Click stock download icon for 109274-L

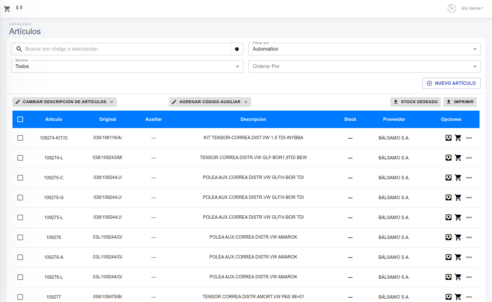pos(448,158)
